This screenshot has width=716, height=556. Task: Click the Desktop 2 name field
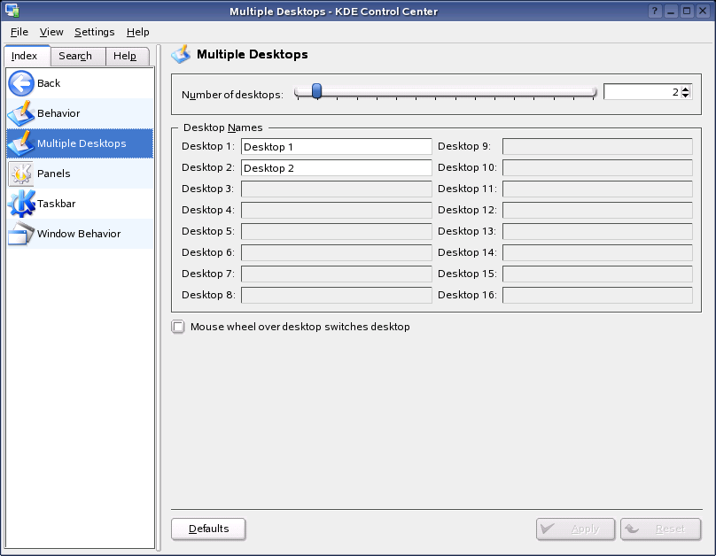click(336, 168)
